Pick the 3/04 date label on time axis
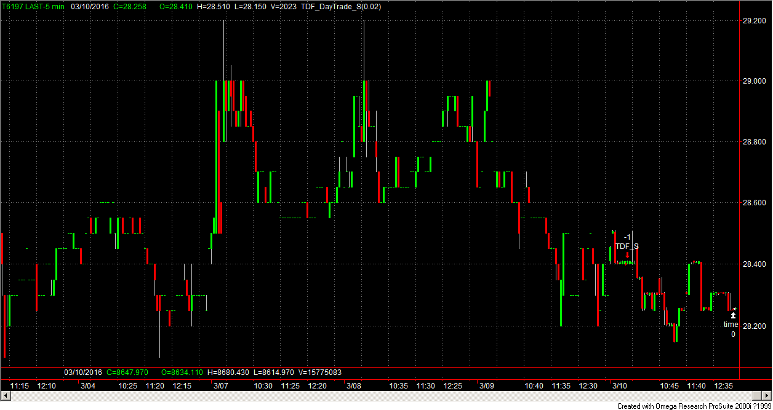 pyautogui.click(x=88, y=385)
